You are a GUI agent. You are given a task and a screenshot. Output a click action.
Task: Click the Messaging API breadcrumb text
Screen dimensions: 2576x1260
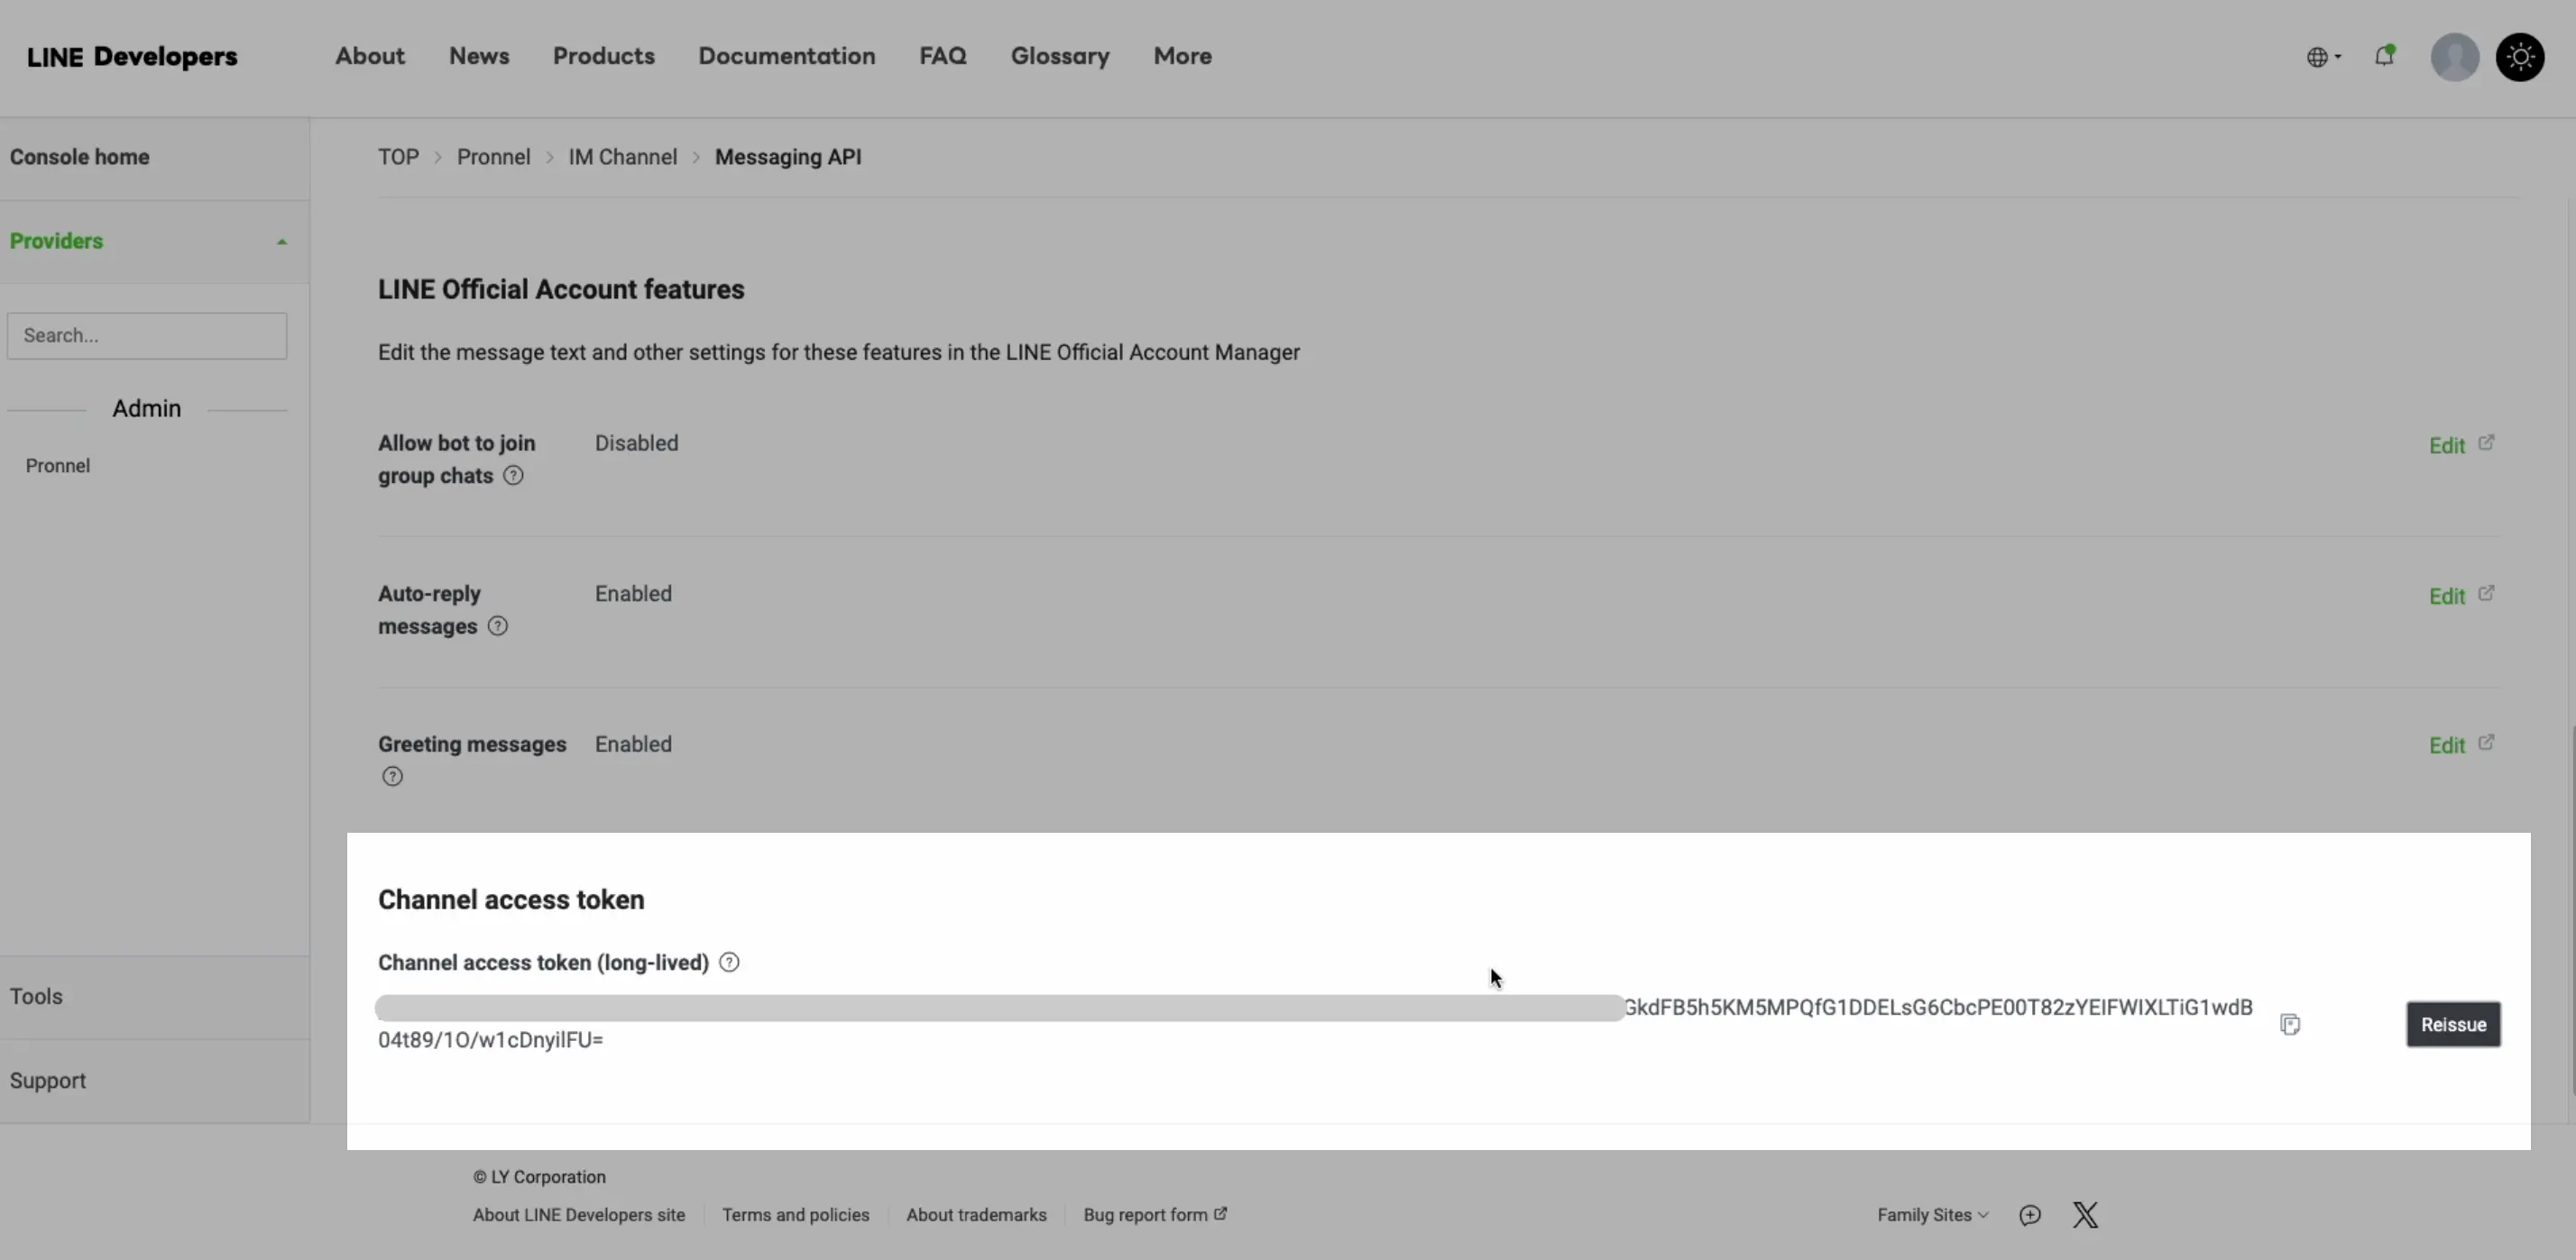click(x=788, y=157)
